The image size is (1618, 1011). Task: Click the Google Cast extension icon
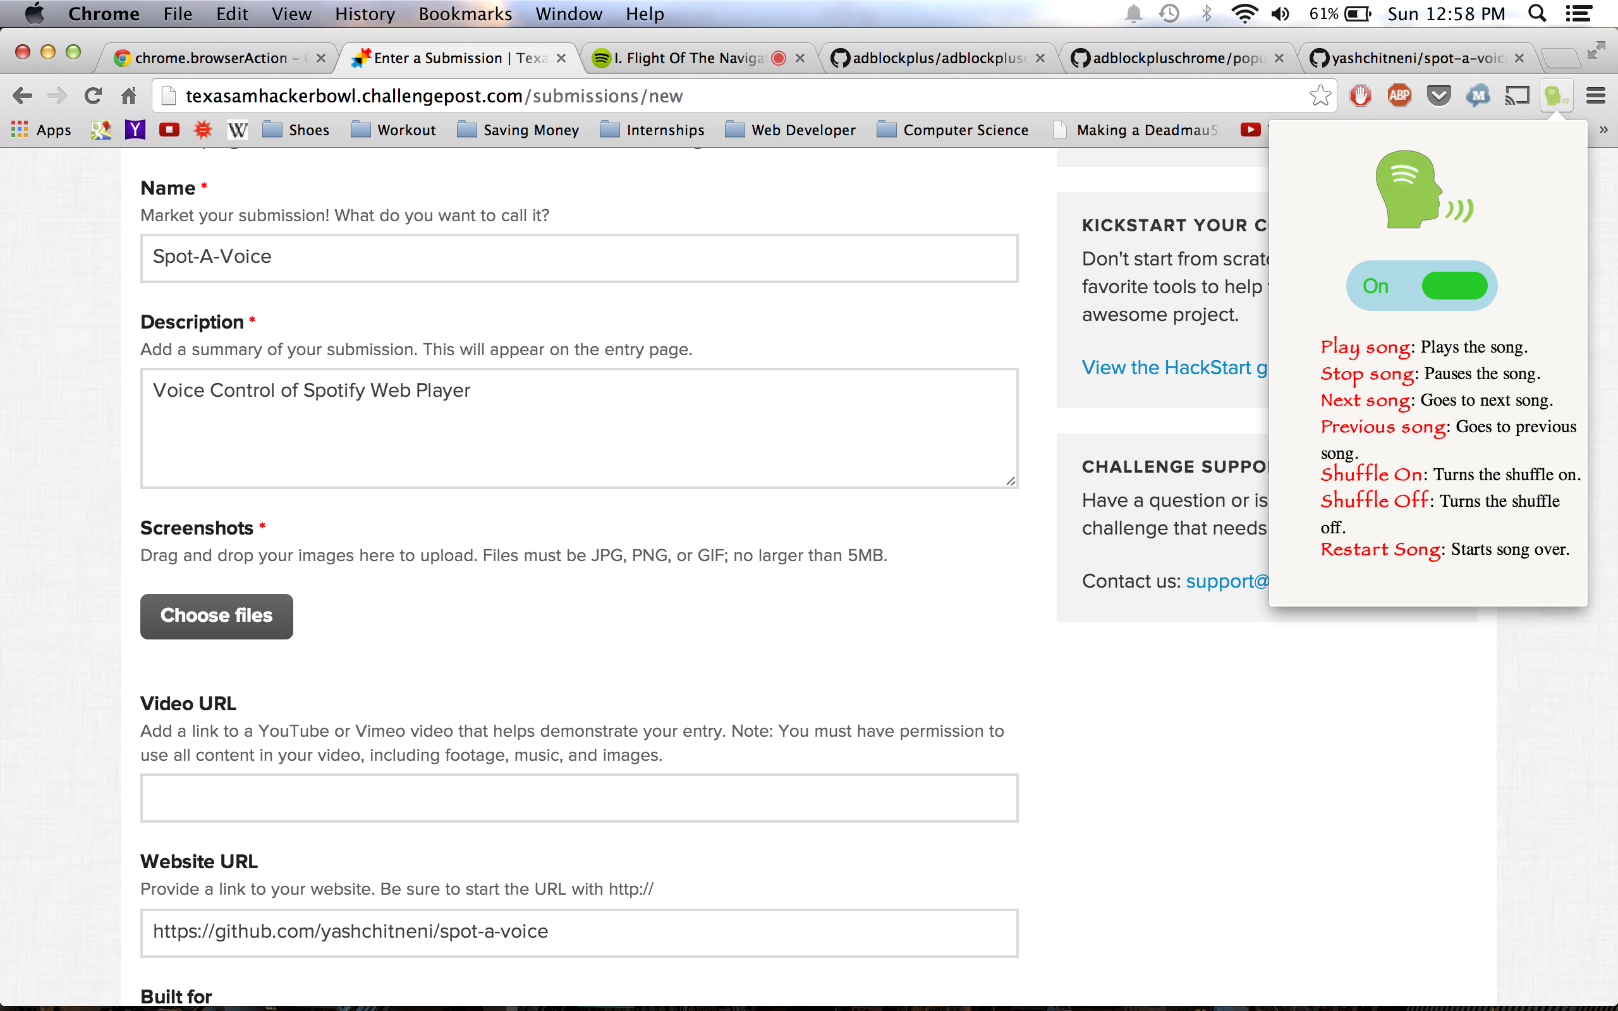(x=1516, y=96)
